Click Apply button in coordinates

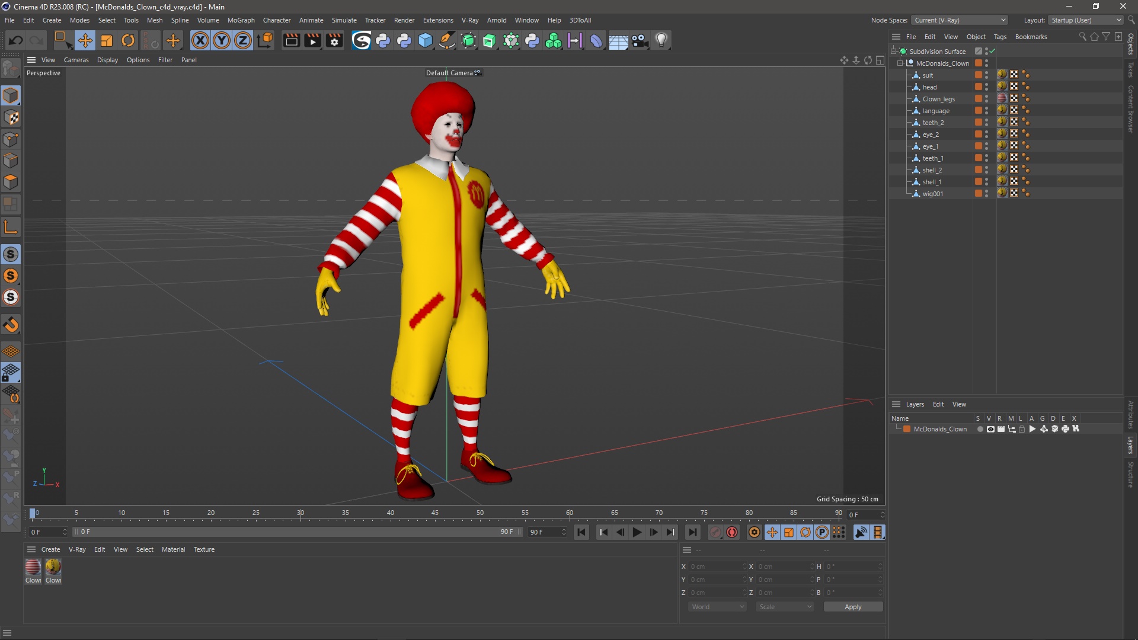pyautogui.click(x=853, y=607)
